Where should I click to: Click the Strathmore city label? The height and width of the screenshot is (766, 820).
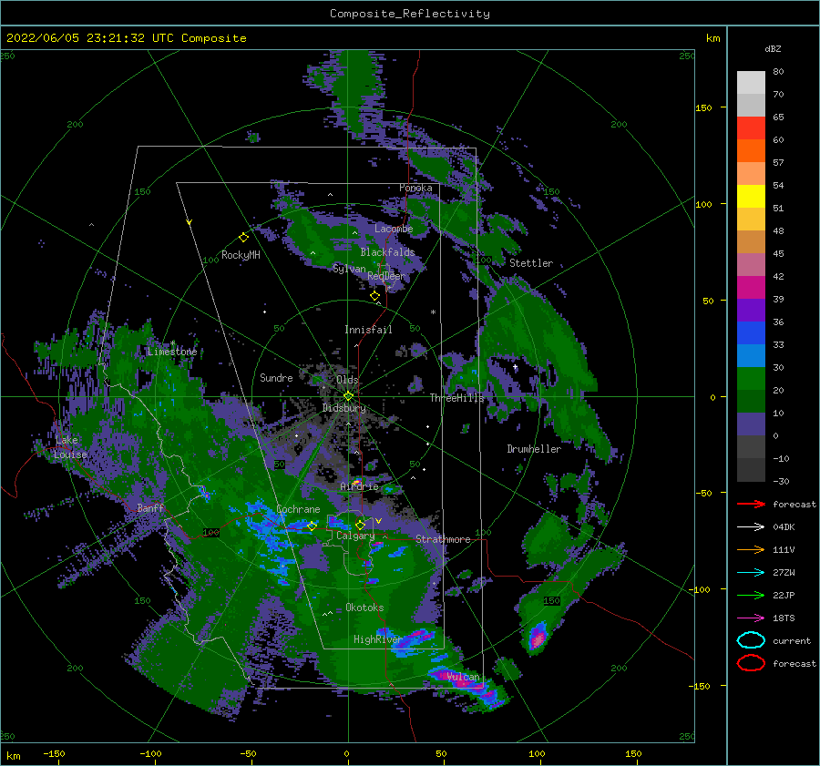pos(443,539)
